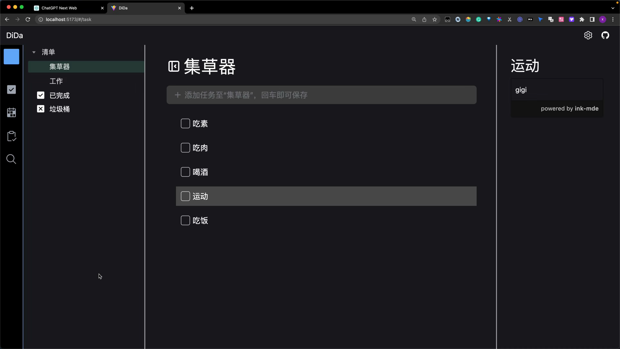
Task: Open the browser side panel icon
Action: [x=592, y=19]
